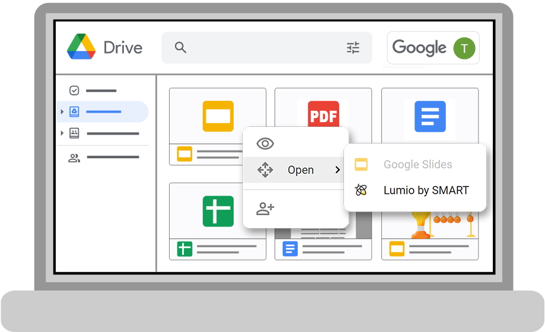Click the red PDF file thumbnail
Image resolution: width=545 pixels, height=332 pixels.
[x=323, y=114]
